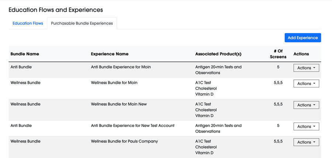Screen dimensions: 332x158
Task: Click Antigen 20-min Tests product in first row
Action: pyautogui.click(x=218, y=67)
